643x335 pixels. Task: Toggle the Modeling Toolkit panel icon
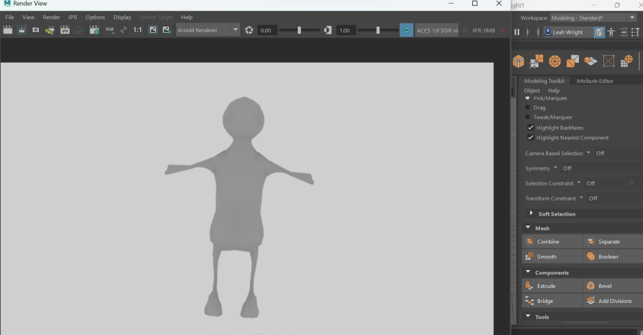(x=598, y=32)
